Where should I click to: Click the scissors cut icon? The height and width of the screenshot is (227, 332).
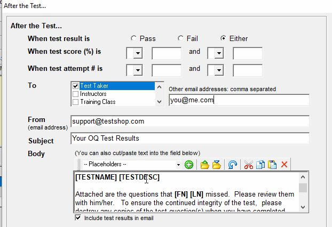pyautogui.click(x=248, y=165)
